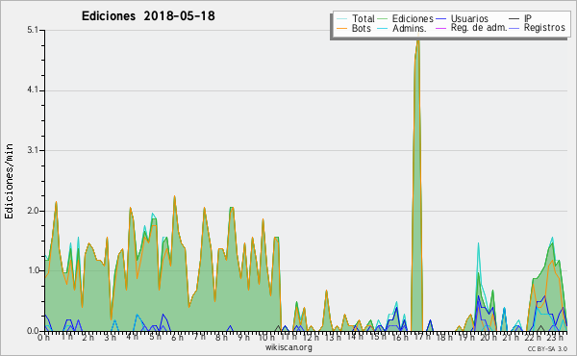The width and height of the screenshot is (577, 356).
Task: Click the '0 h' x-axis label
Action: pyautogui.click(x=43, y=338)
